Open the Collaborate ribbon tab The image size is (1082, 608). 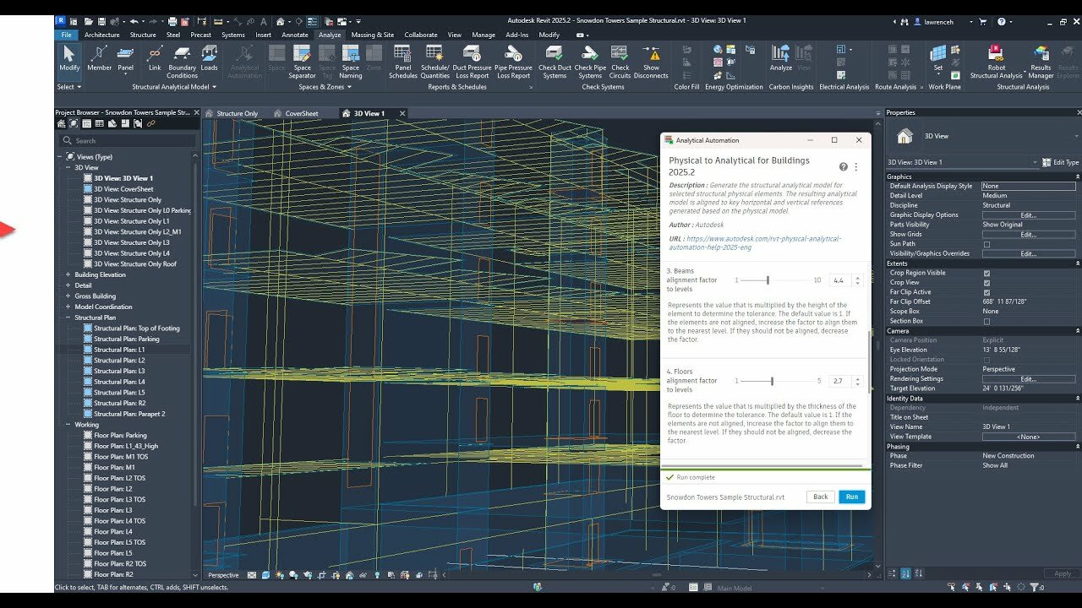click(x=420, y=35)
